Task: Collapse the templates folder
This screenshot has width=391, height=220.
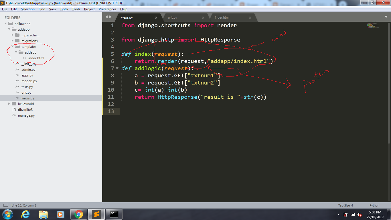Action: click(13, 46)
